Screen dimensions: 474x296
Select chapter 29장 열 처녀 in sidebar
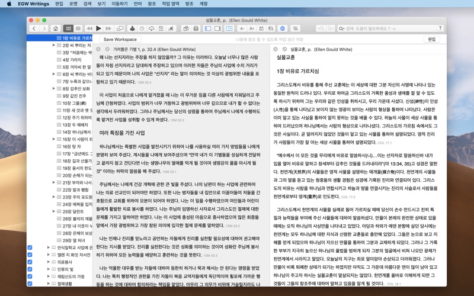pyautogui.click(x=73, y=240)
